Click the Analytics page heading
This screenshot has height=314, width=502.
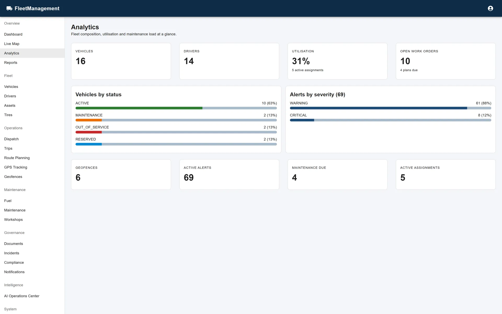(x=85, y=27)
